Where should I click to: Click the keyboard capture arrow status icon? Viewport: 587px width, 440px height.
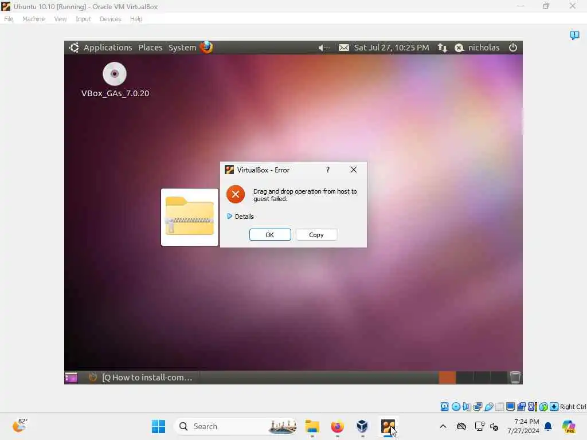pos(554,406)
